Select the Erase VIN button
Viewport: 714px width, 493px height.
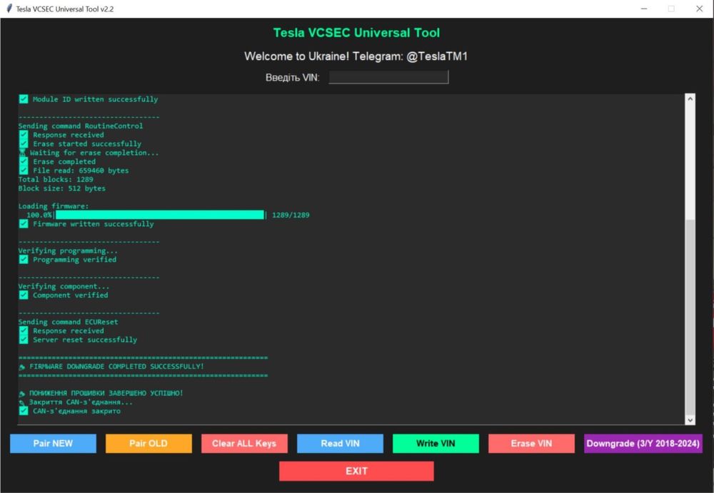(531, 443)
